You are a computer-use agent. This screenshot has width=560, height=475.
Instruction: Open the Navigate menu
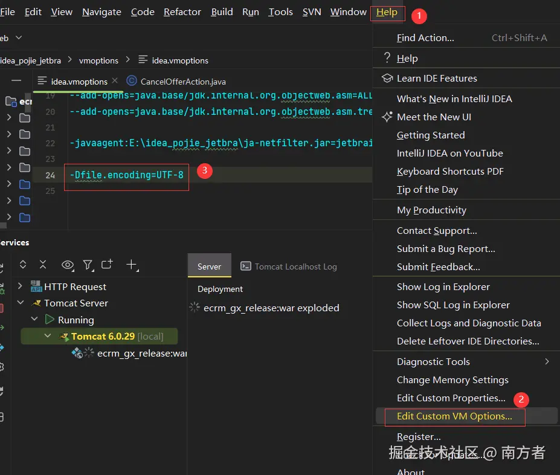click(101, 12)
